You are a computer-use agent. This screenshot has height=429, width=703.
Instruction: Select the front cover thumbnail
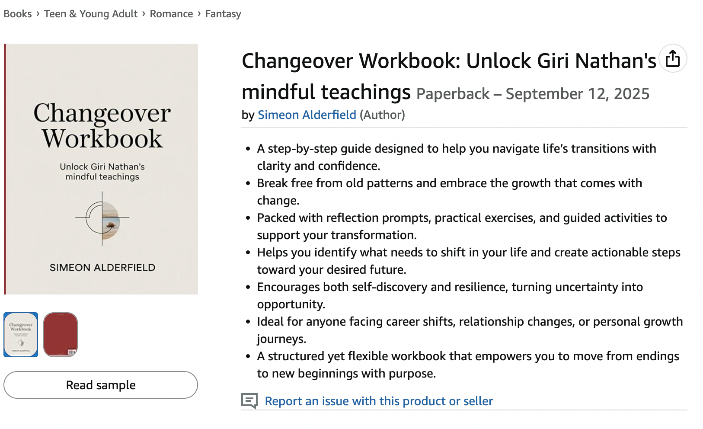(x=21, y=335)
